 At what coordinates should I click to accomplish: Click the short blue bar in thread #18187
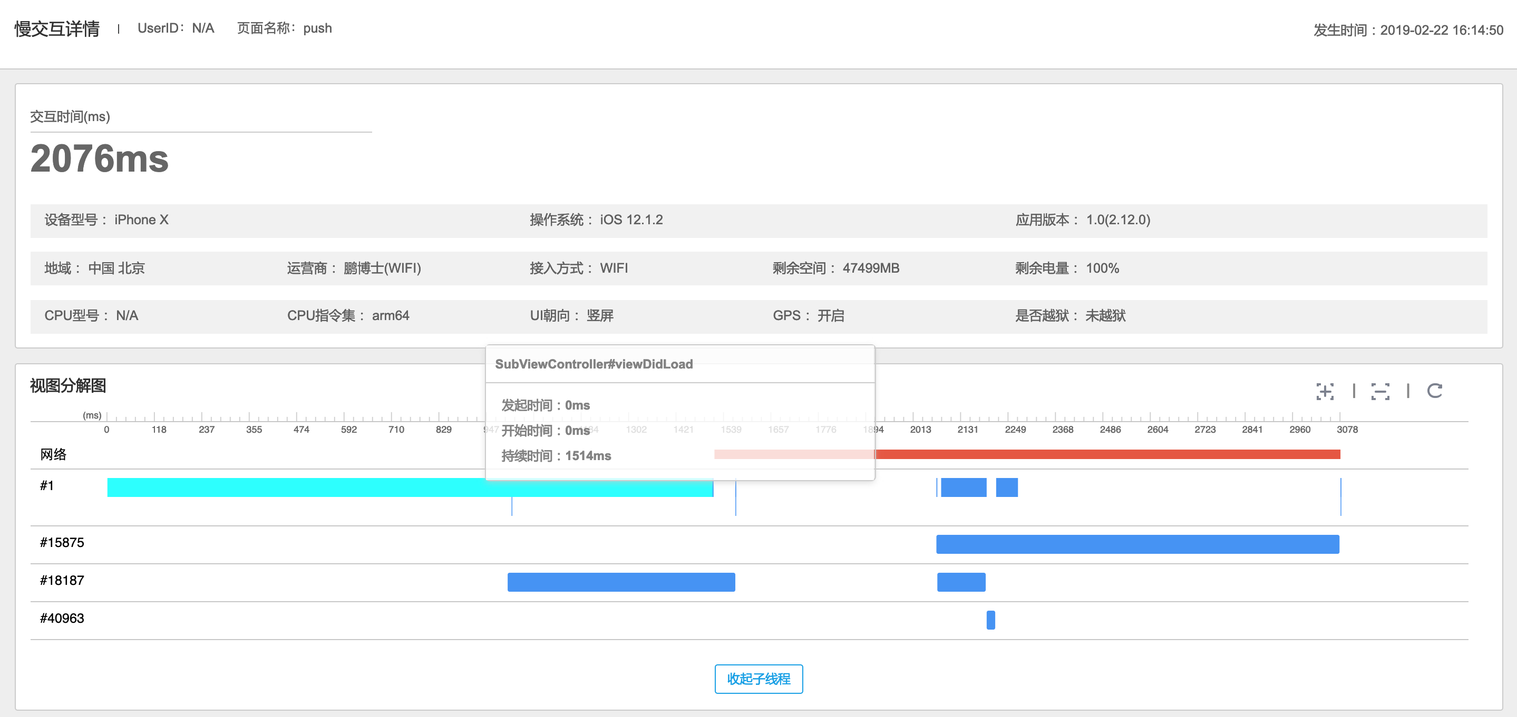(x=961, y=582)
